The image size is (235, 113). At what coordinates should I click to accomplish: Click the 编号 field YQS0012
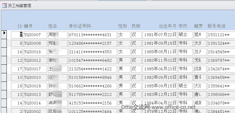click(35, 60)
